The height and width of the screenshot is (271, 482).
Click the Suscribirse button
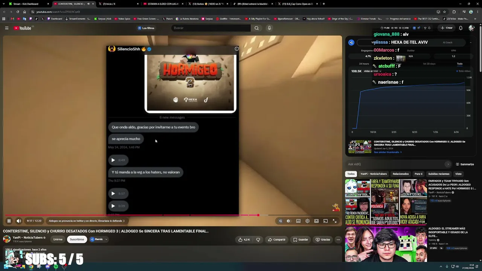pyautogui.click(x=77, y=239)
